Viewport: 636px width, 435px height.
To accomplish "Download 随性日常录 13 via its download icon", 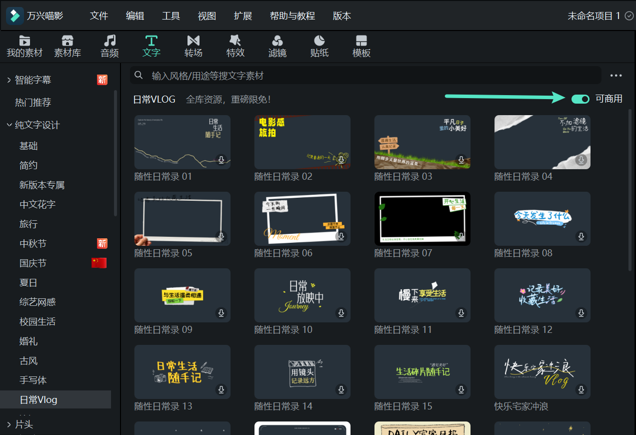I will pos(221,389).
